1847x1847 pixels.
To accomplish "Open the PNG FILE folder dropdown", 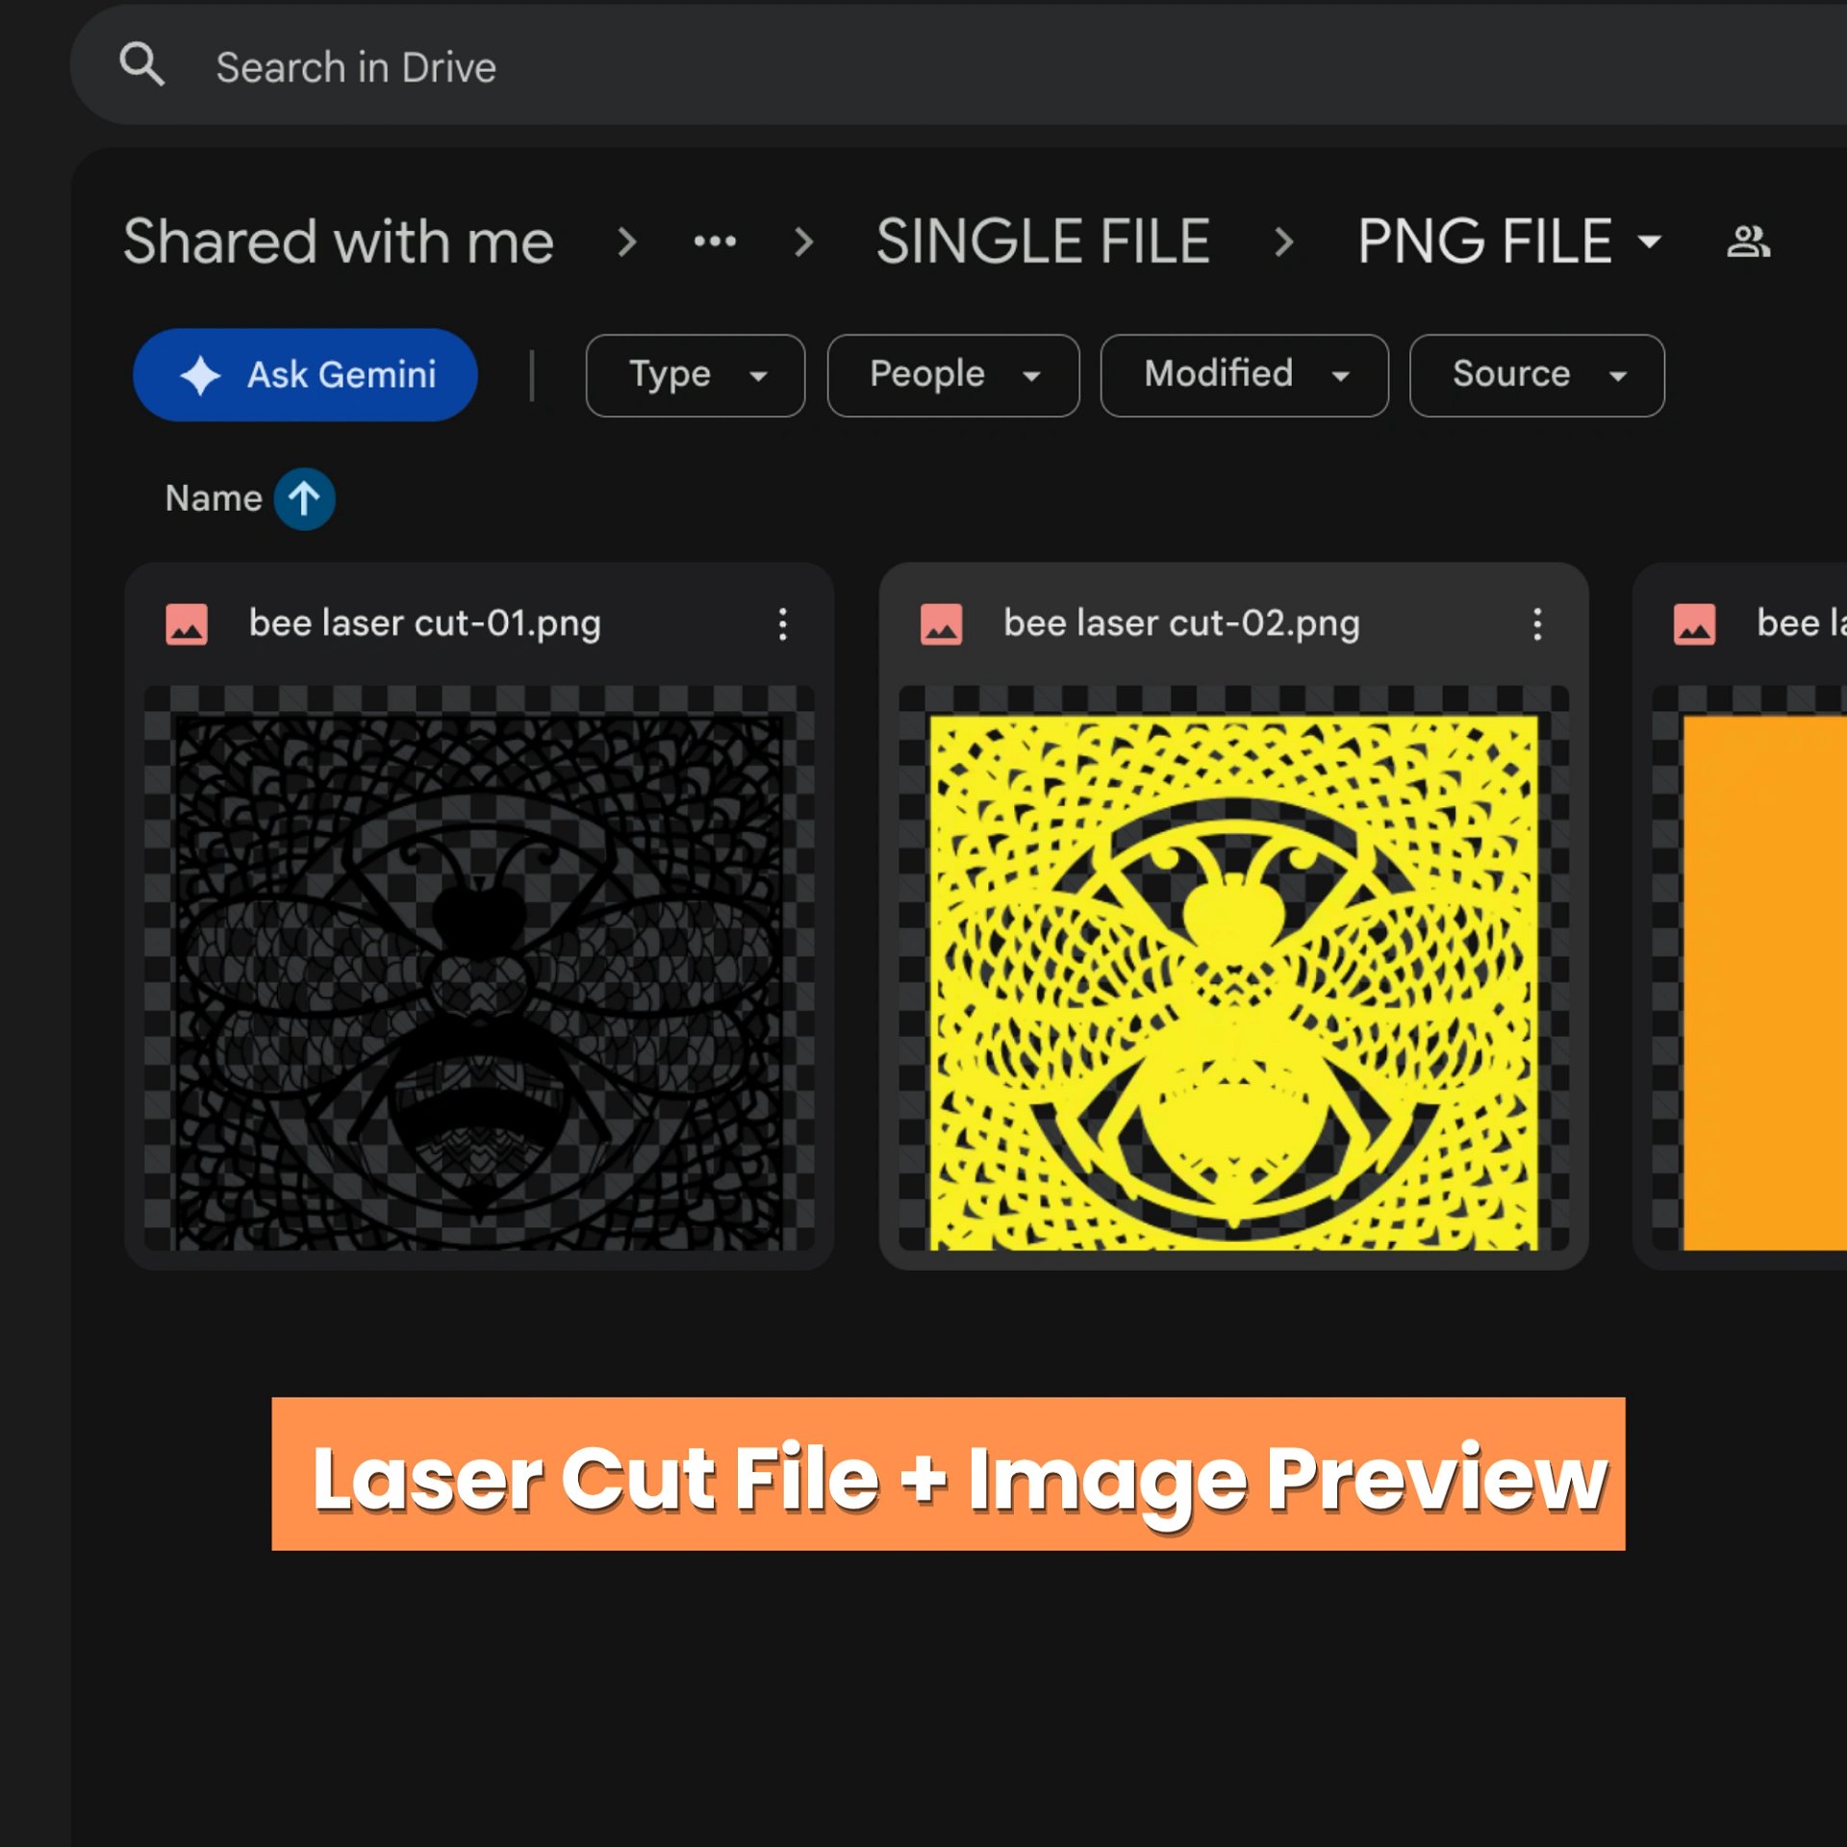I will [x=1509, y=240].
